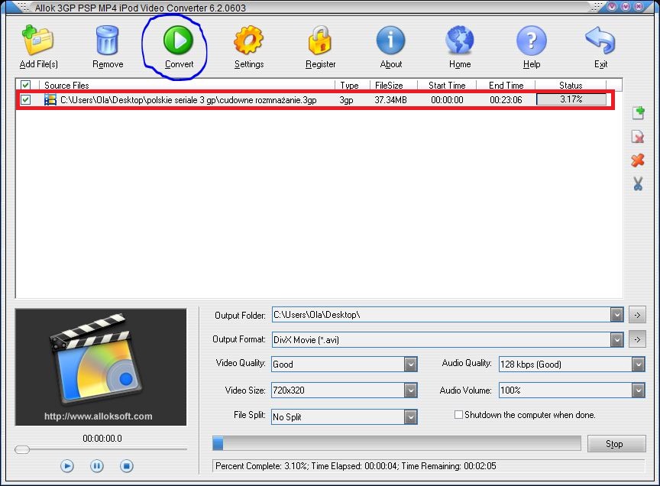
Task: Click the Remove trash bin icon
Action: 108,40
